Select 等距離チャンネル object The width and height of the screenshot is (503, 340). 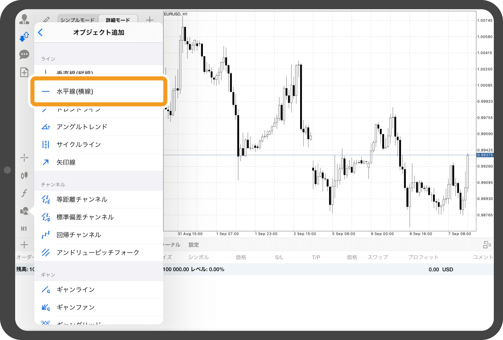pos(99,199)
